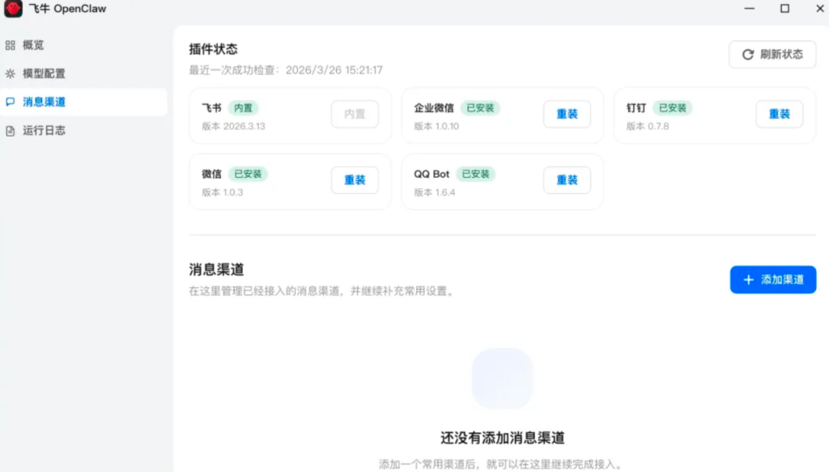The image size is (829, 472).
Task: Click the 已安装 badge next to 微信
Action: click(248, 174)
